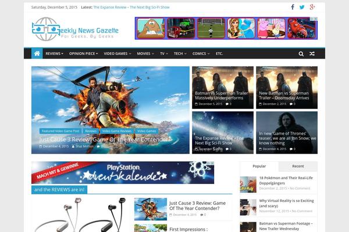Click the Pou game thumbnail in top ad
Viewport: 349px width, 232px height.
point(151,28)
